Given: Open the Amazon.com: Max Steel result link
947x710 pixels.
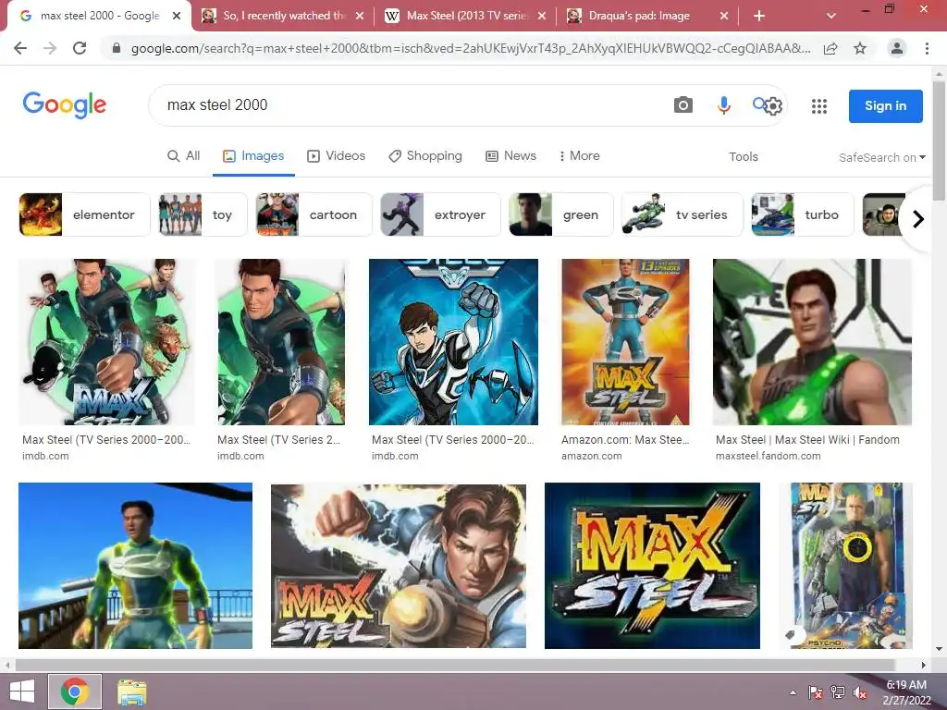Looking at the screenshot, I should 625,440.
